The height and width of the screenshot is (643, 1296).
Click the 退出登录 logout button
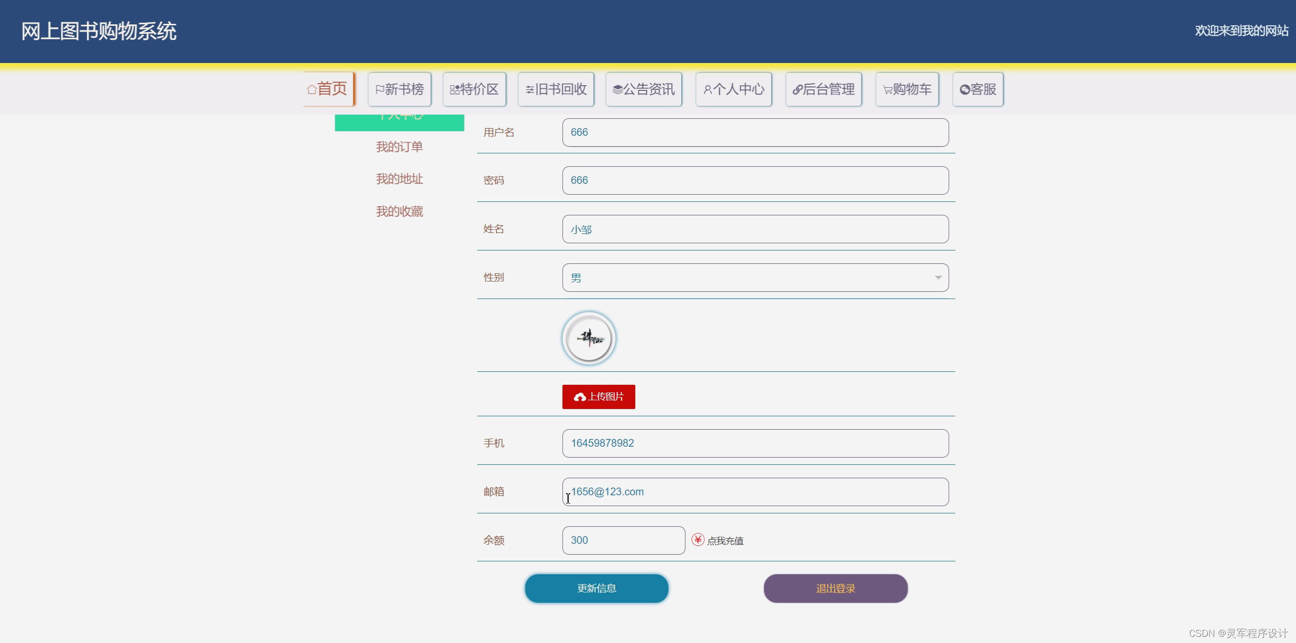835,588
